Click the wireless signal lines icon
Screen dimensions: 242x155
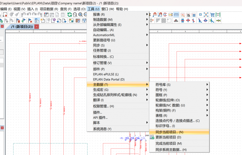coord(188,15)
